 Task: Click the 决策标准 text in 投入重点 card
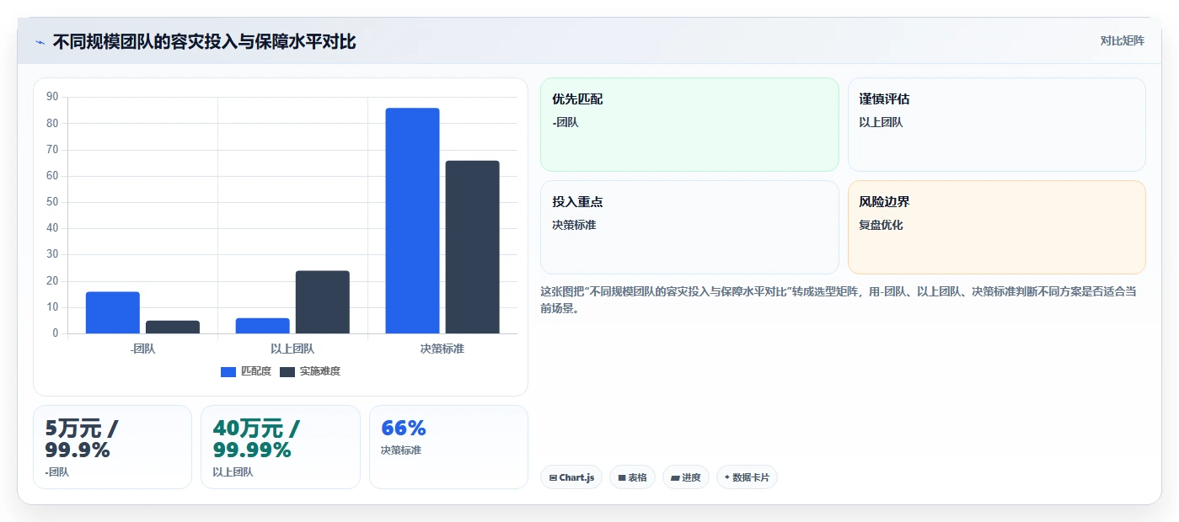coord(574,225)
